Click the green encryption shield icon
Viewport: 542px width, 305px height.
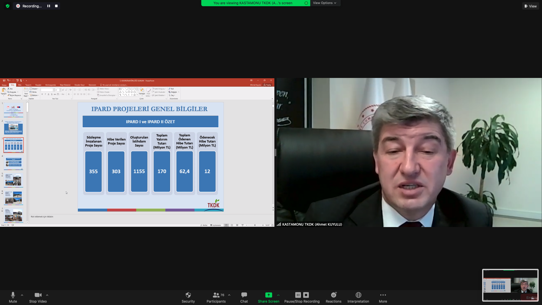tap(8, 6)
